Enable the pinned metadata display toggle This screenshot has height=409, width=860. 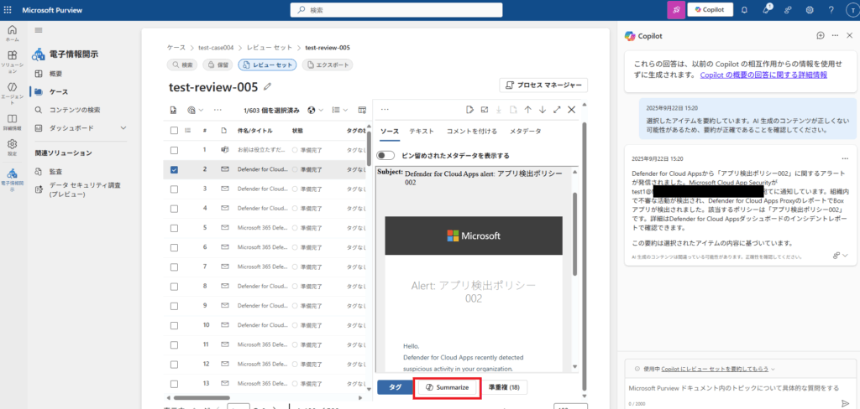click(x=385, y=155)
